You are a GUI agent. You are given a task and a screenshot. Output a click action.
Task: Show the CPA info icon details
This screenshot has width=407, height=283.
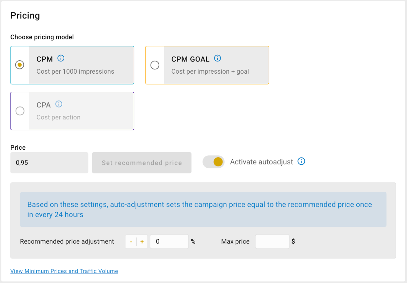(59, 104)
